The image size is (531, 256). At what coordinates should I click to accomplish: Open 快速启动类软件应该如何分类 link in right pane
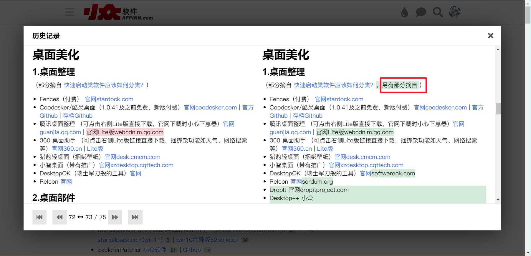tap(333, 85)
